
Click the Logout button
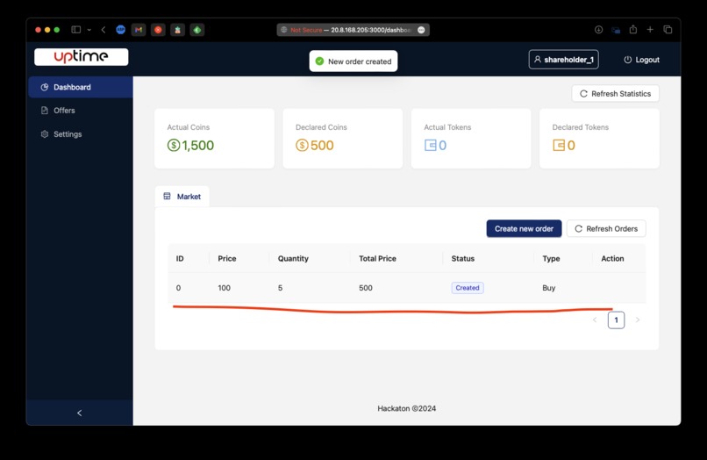641,60
